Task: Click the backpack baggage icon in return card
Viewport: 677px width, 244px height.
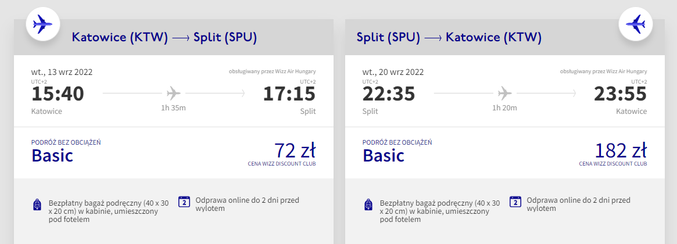Action: click(368, 205)
